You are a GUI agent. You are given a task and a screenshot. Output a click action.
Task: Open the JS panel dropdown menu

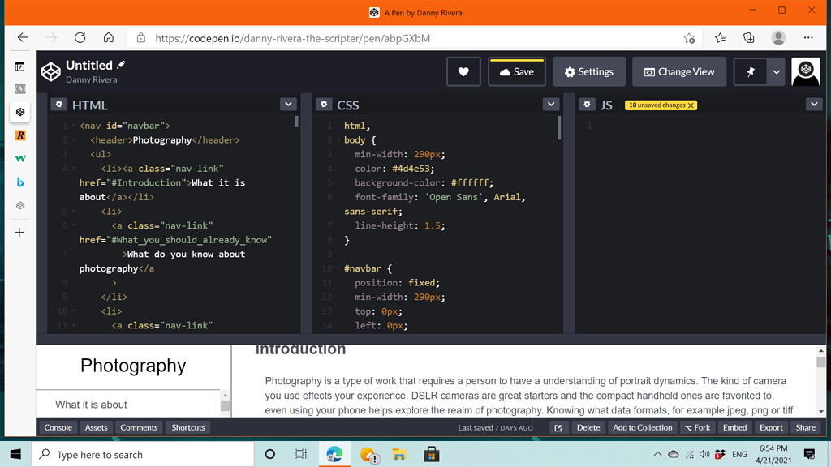[814, 105]
